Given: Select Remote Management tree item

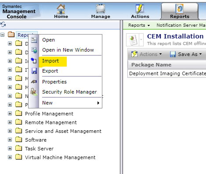Looking at the screenshot, I should click(x=51, y=122).
